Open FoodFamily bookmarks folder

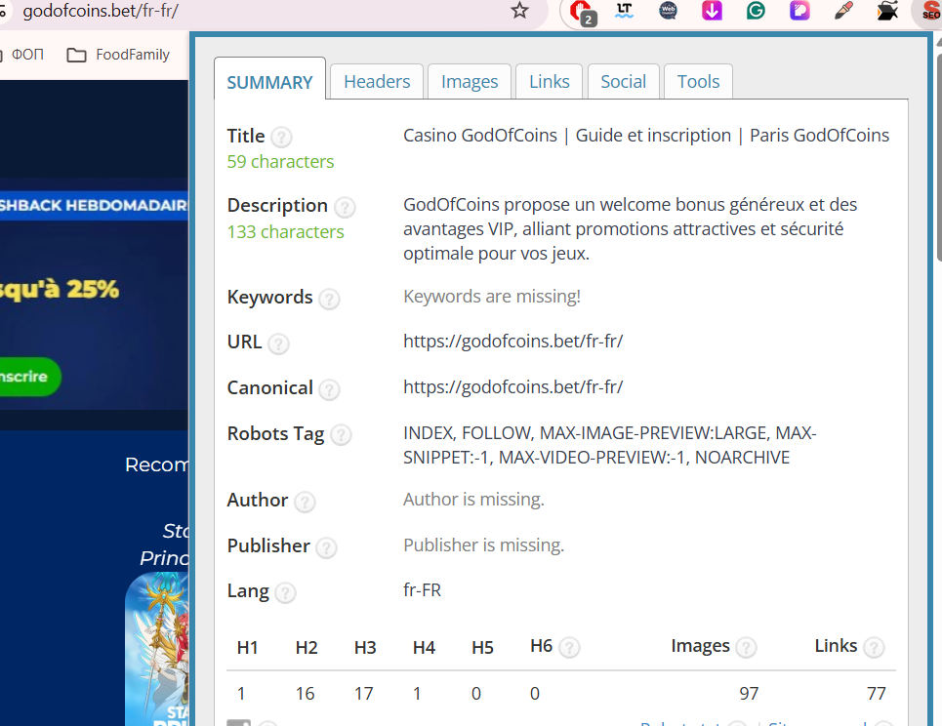(x=118, y=55)
